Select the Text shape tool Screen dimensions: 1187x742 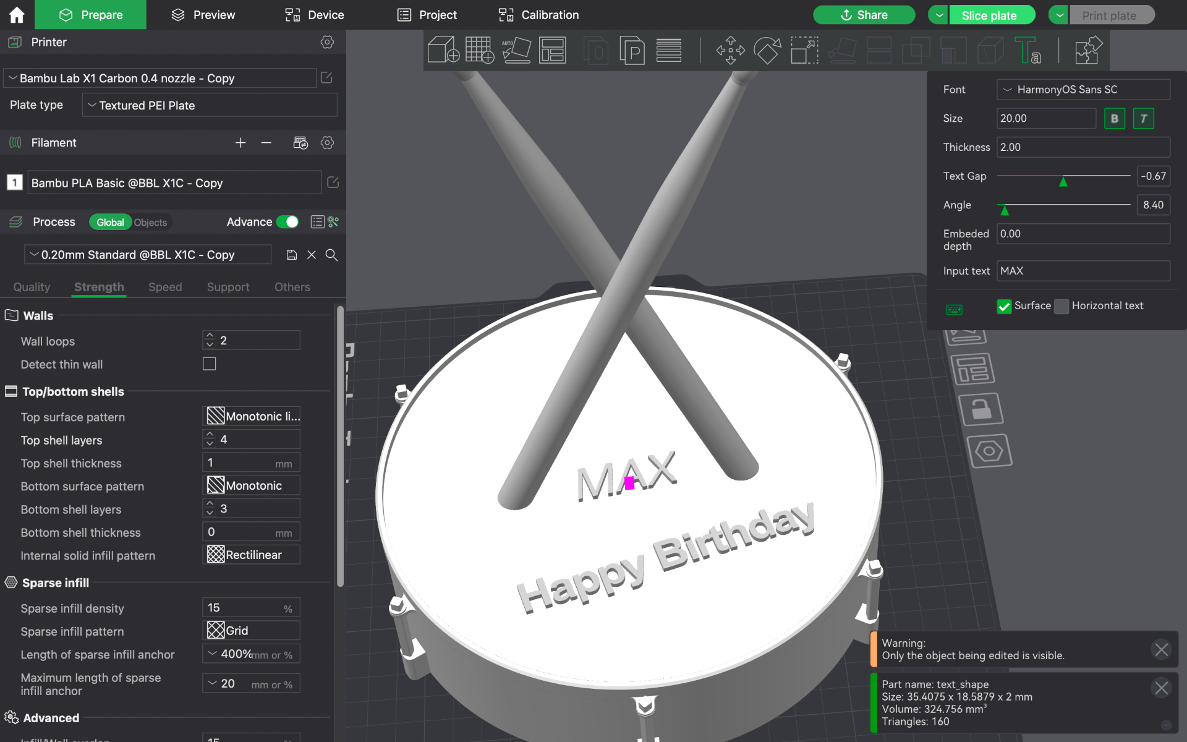tap(1027, 50)
